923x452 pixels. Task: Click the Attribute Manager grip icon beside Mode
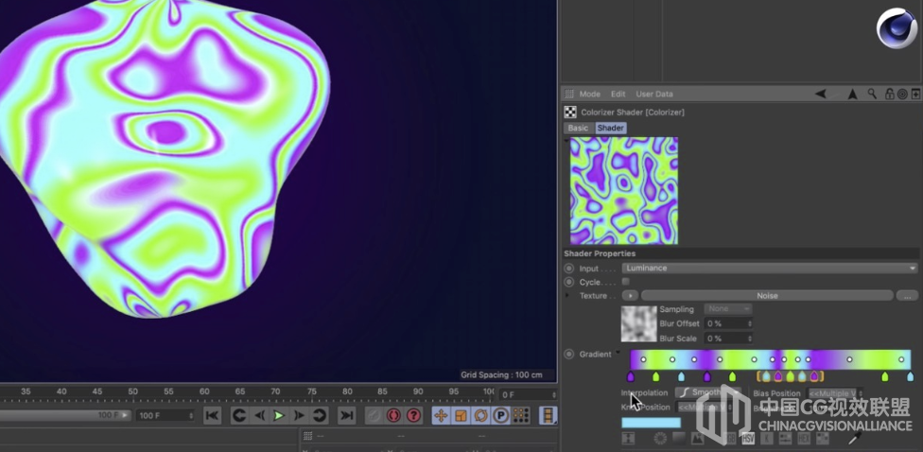(569, 95)
